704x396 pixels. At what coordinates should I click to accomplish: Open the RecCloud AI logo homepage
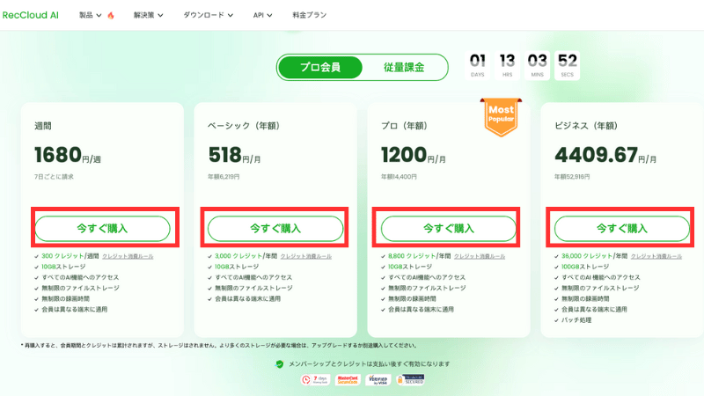[x=31, y=15]
